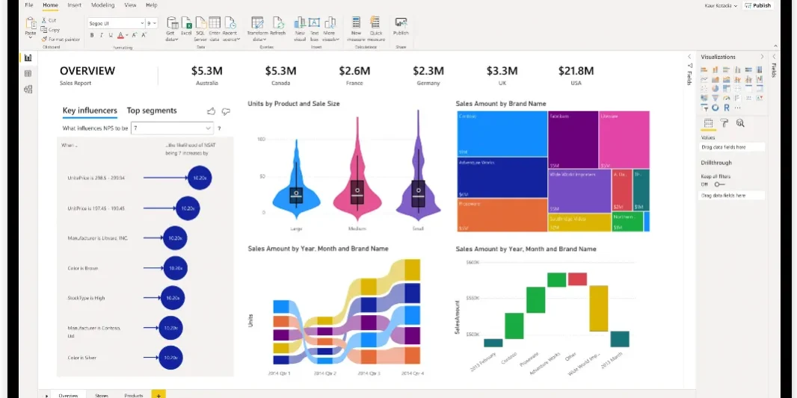Click the Excel data source icon

point(186,24)
